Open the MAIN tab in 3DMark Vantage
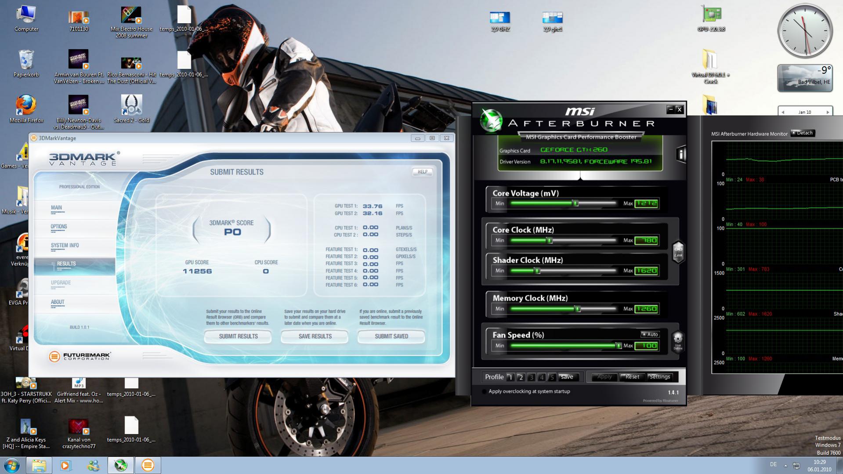The height and width of the screenshot is (474, 843). 56,208
